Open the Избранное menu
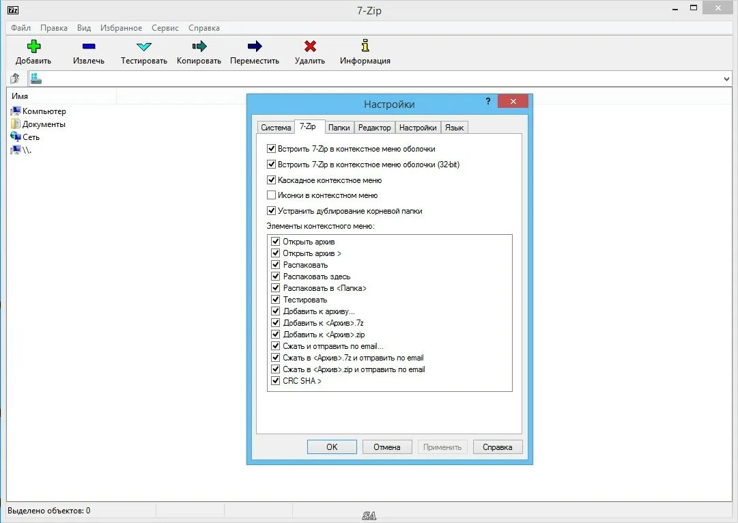The height and width of the screenshot is (523, 738). click(x=121, y=28)
